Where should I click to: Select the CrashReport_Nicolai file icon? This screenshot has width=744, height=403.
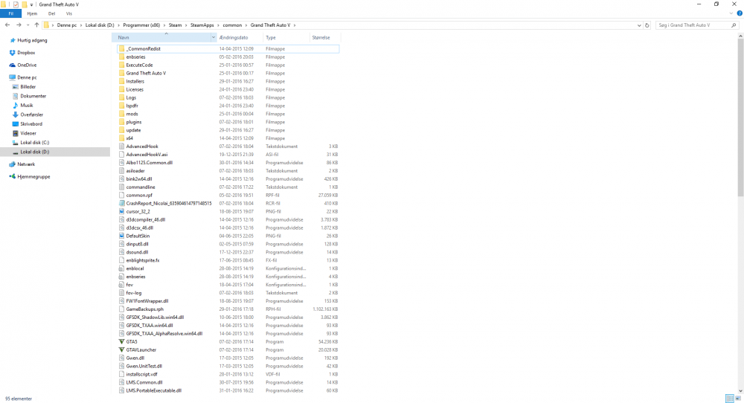click(x=121, y=204)
